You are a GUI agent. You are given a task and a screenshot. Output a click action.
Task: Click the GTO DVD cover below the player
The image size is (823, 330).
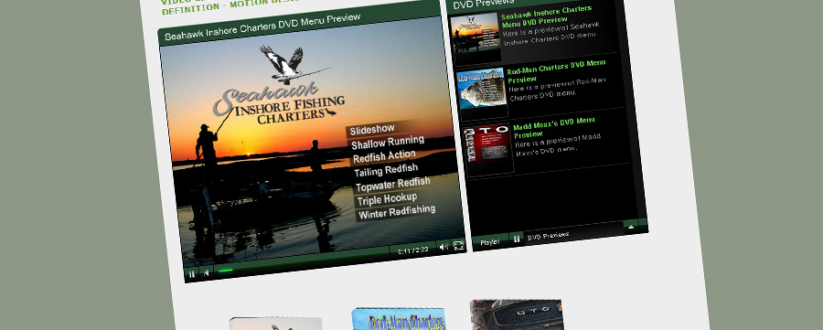pos(517,314)
